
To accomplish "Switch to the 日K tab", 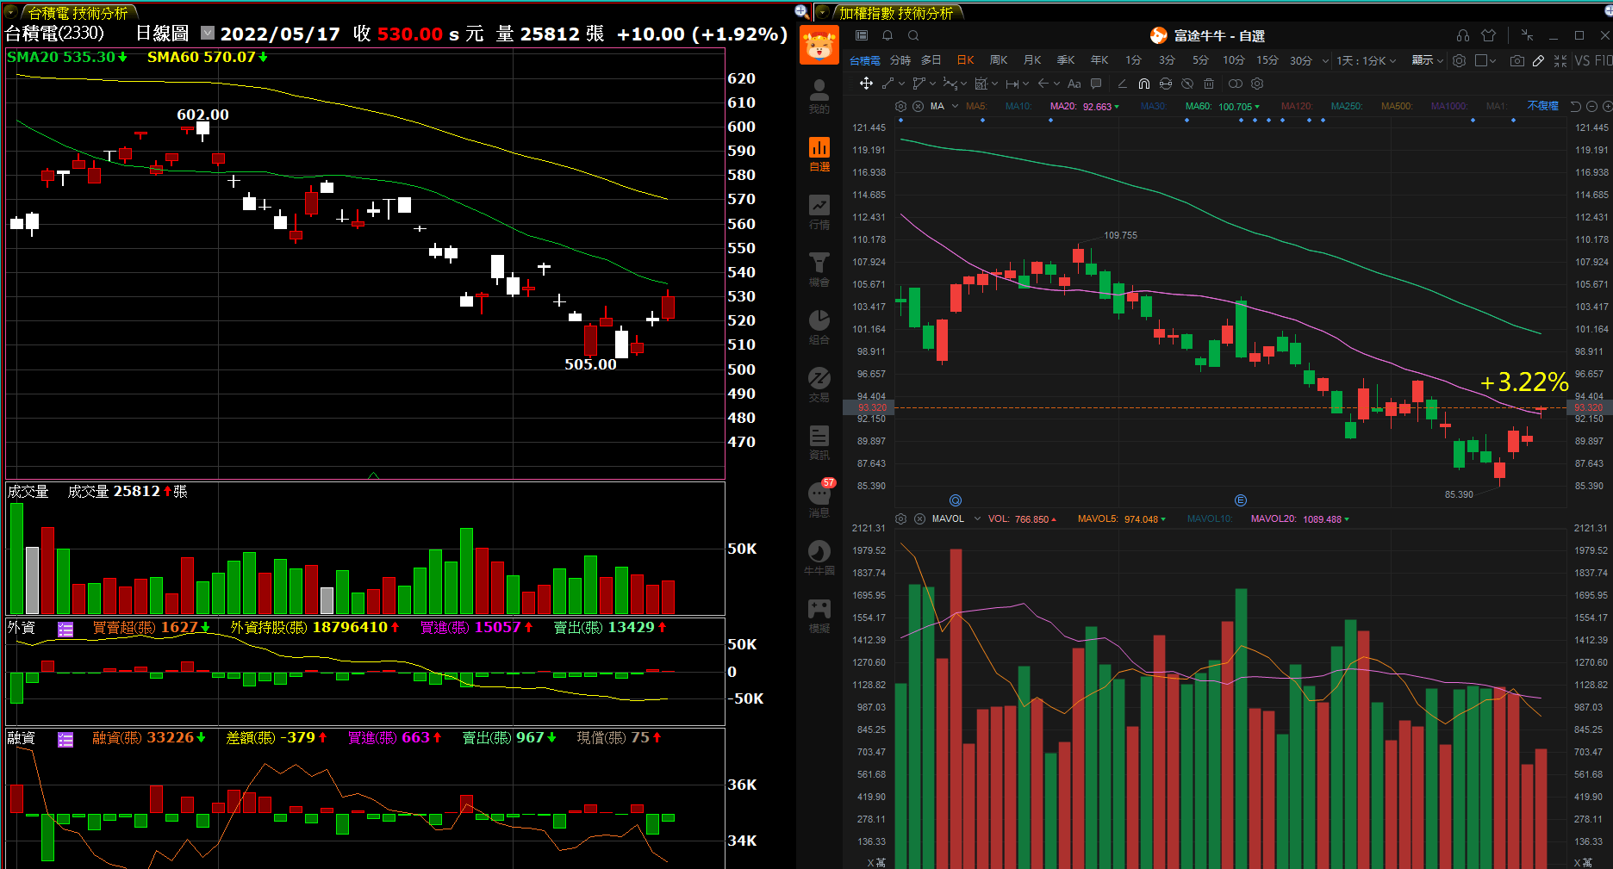I will pos(965,60).
